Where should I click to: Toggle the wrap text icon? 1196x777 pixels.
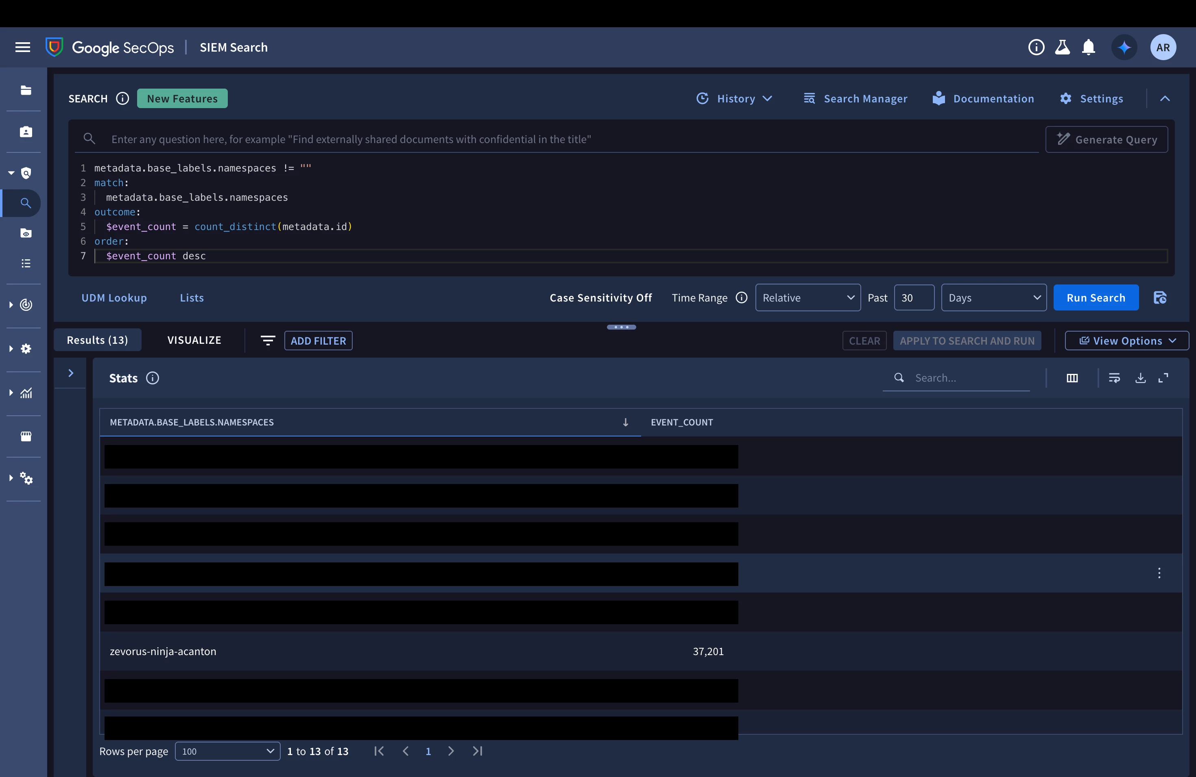(x=1114, y=378)
